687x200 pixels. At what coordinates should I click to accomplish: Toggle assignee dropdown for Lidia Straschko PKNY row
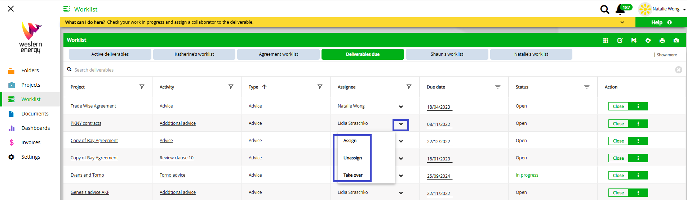(x=401, y=124)
